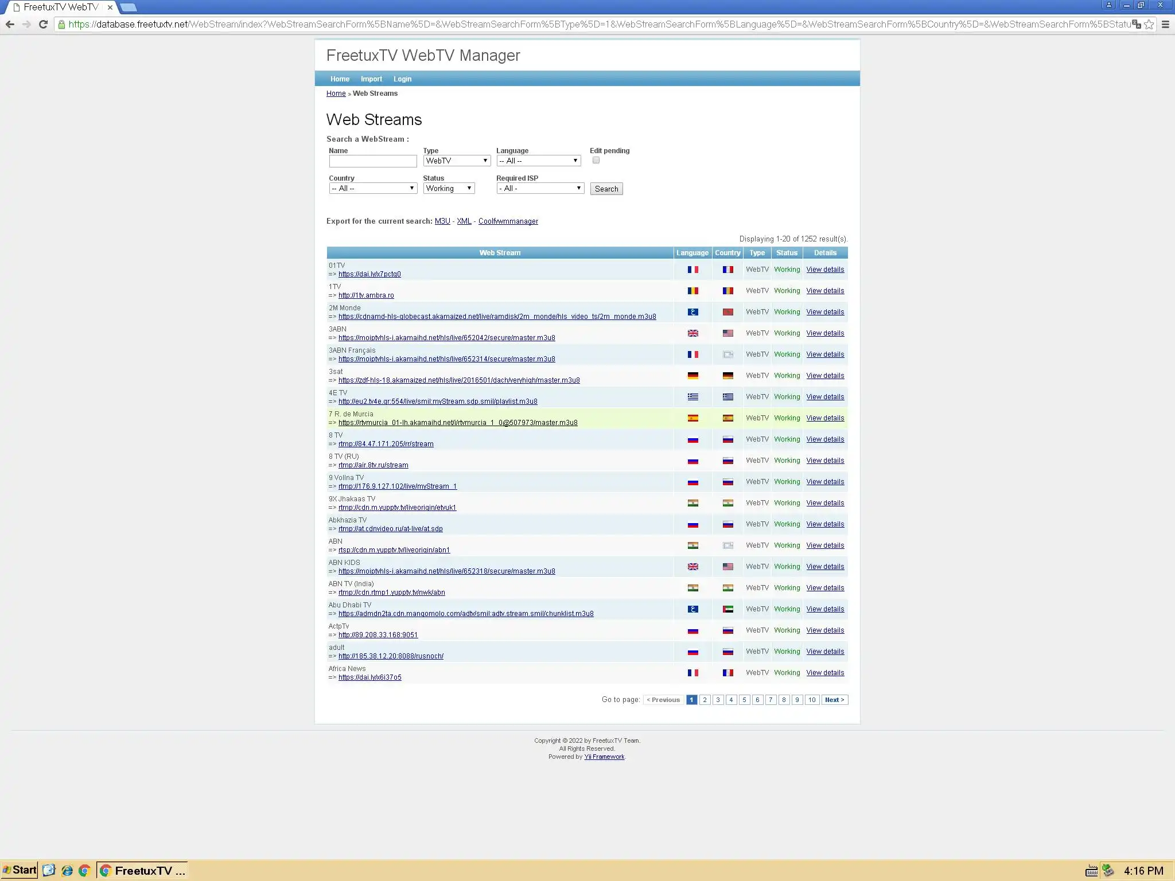1175x881 pixels.
Task: Open the Chrome menu icon
Action: [1165, 24]
